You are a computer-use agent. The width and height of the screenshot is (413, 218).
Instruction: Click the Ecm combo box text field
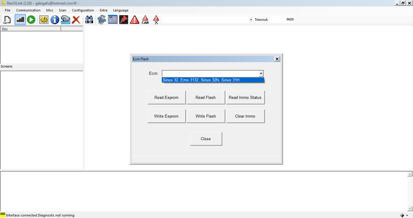pos(210,74)
